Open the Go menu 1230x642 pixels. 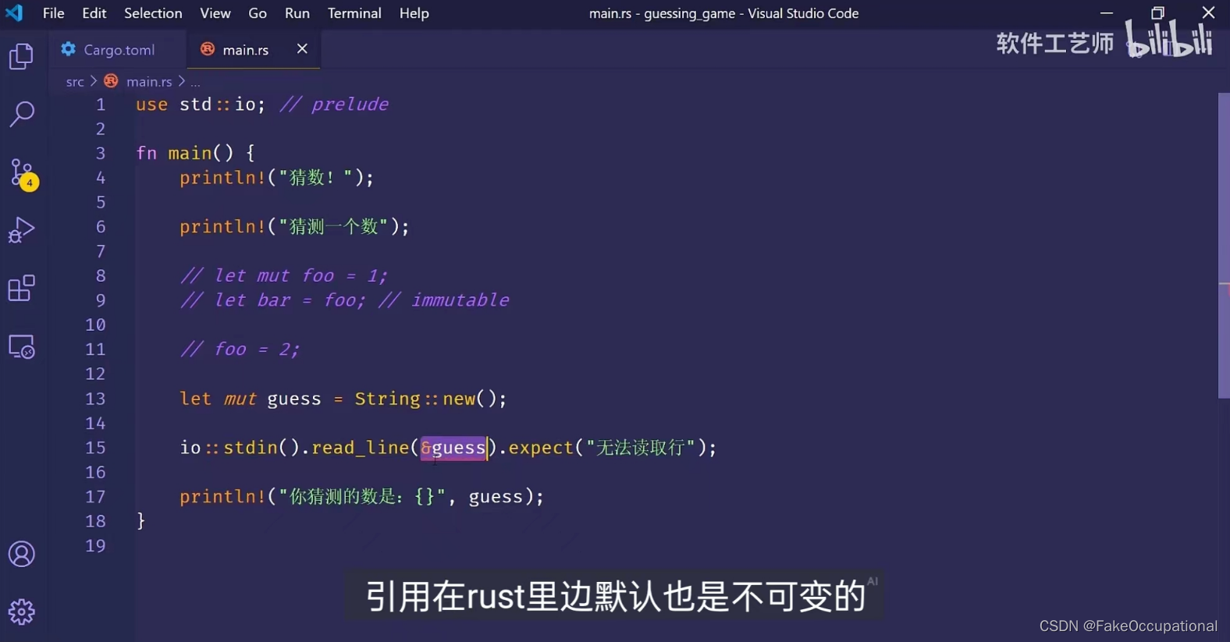[258, 13]
